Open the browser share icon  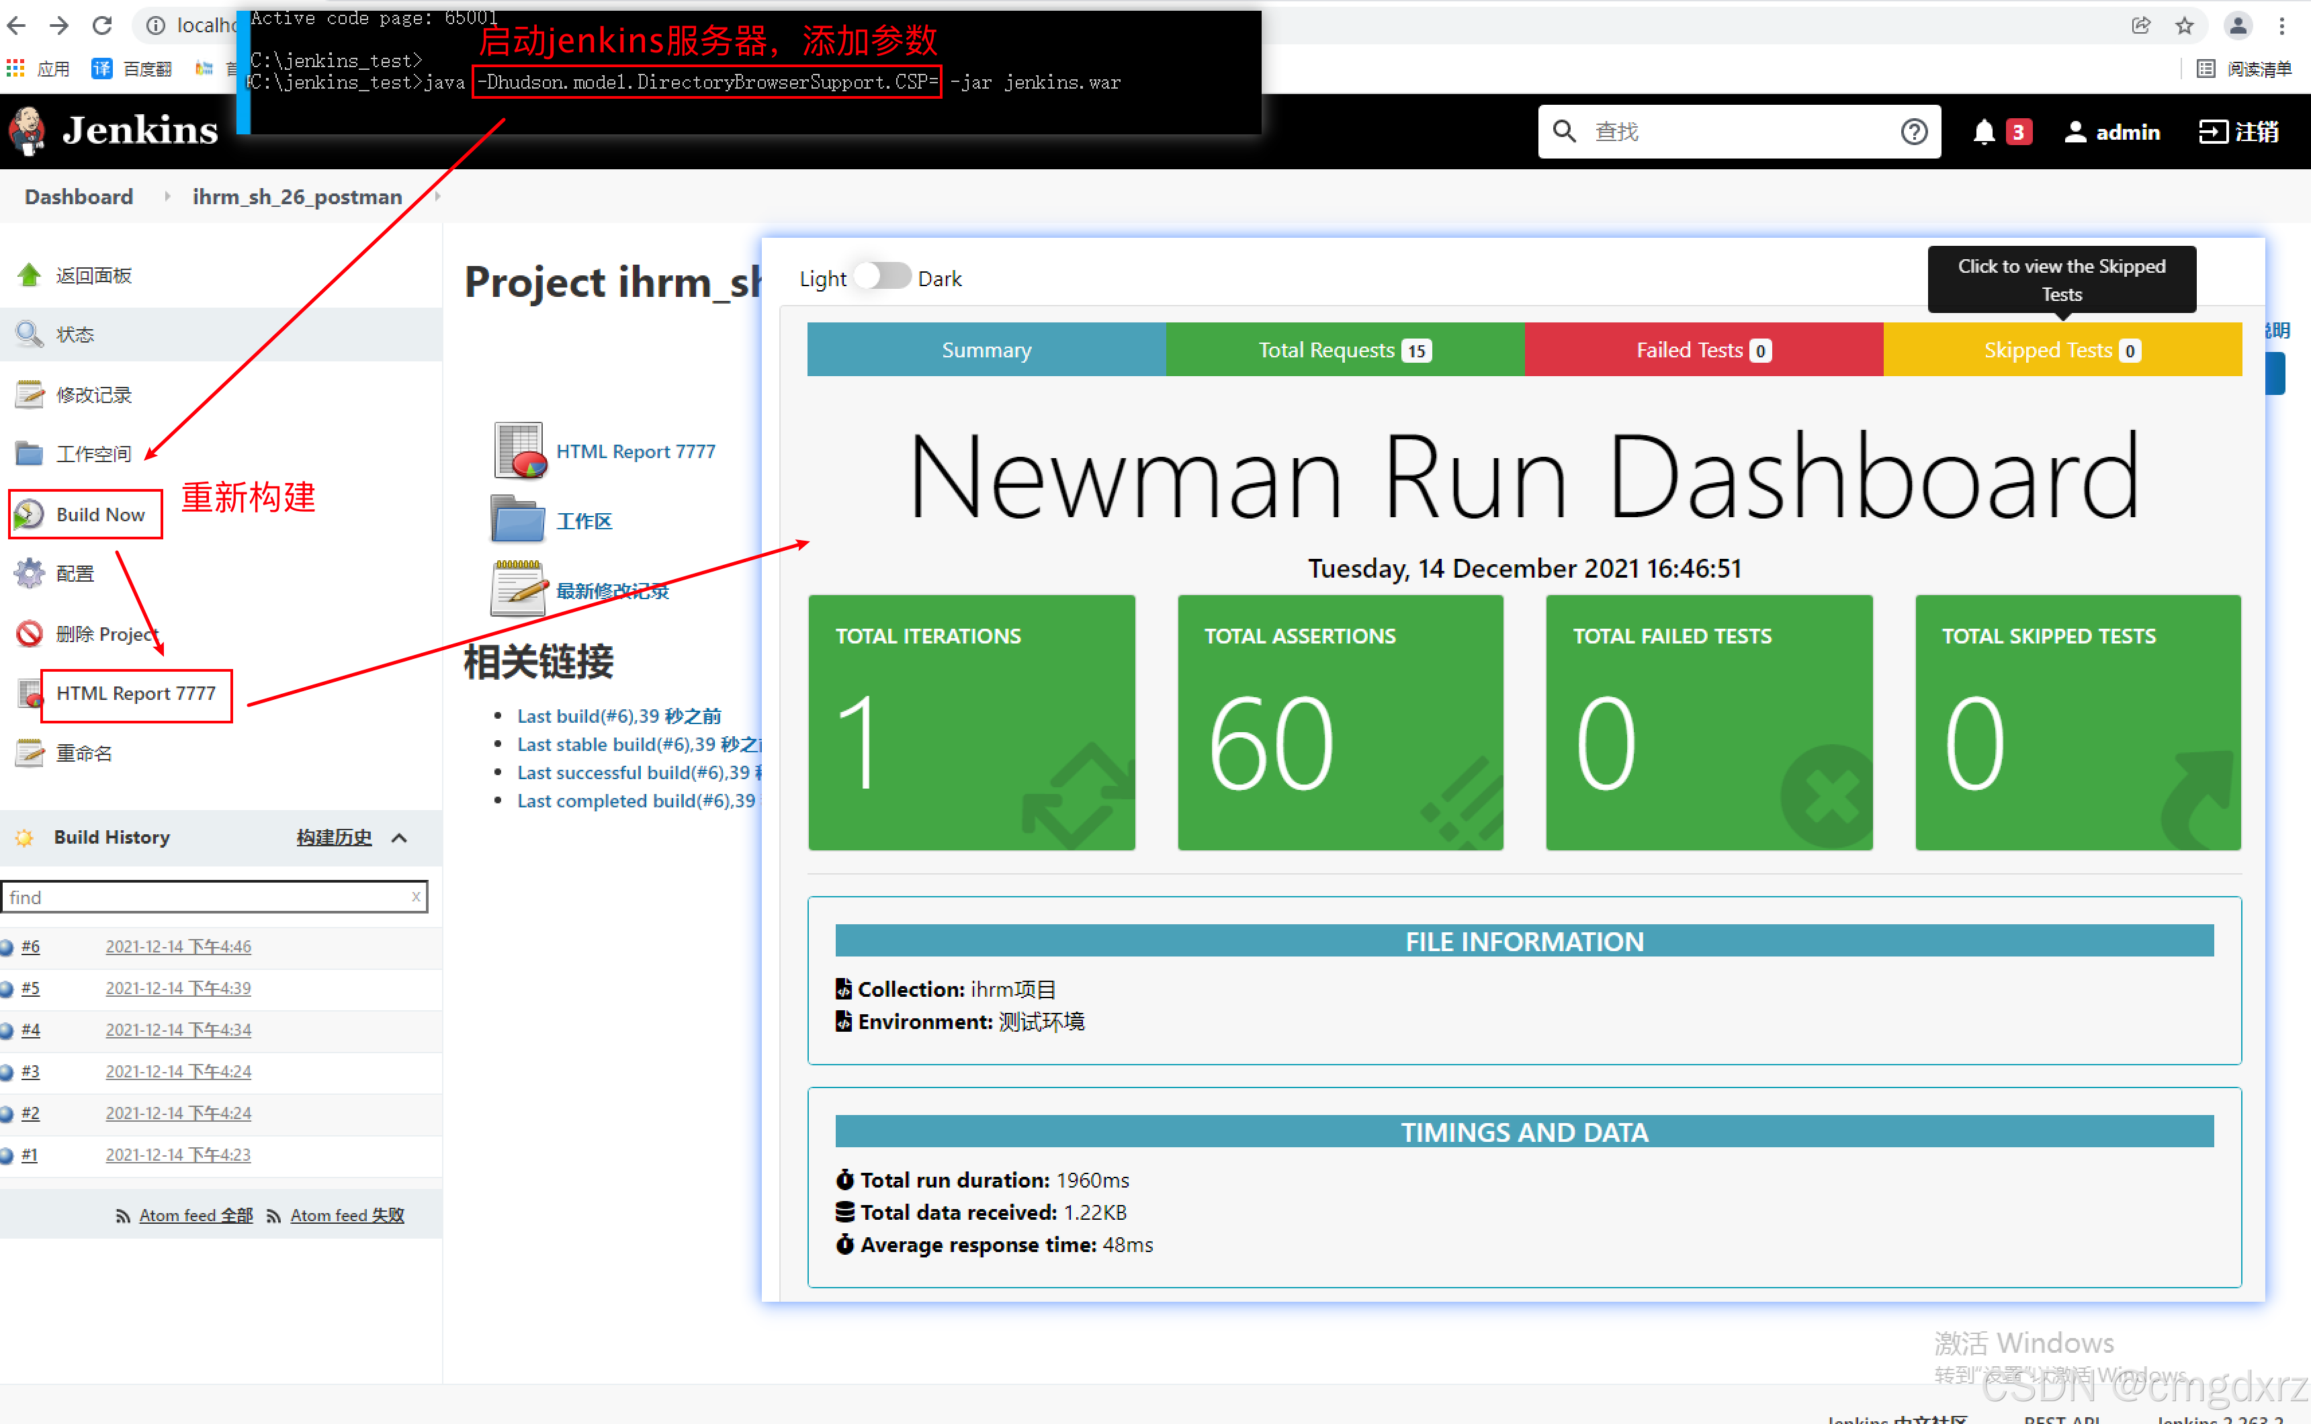coord(2142,26)
